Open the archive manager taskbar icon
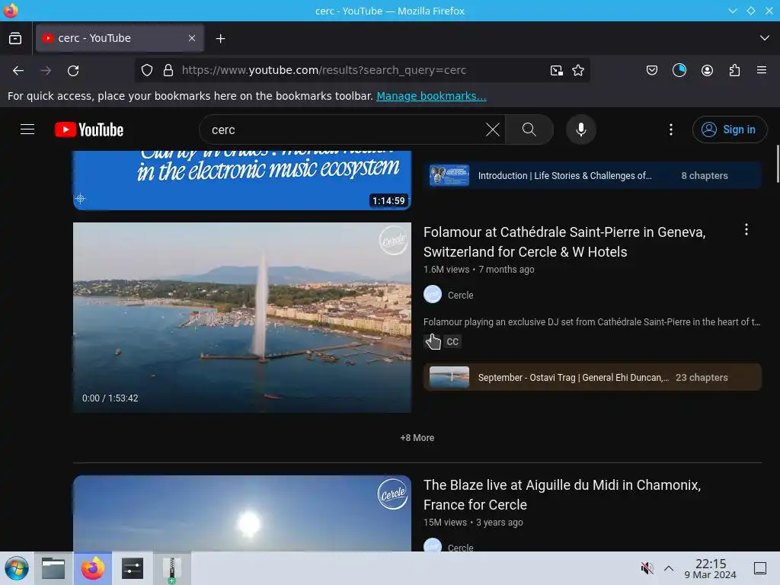 171,568
